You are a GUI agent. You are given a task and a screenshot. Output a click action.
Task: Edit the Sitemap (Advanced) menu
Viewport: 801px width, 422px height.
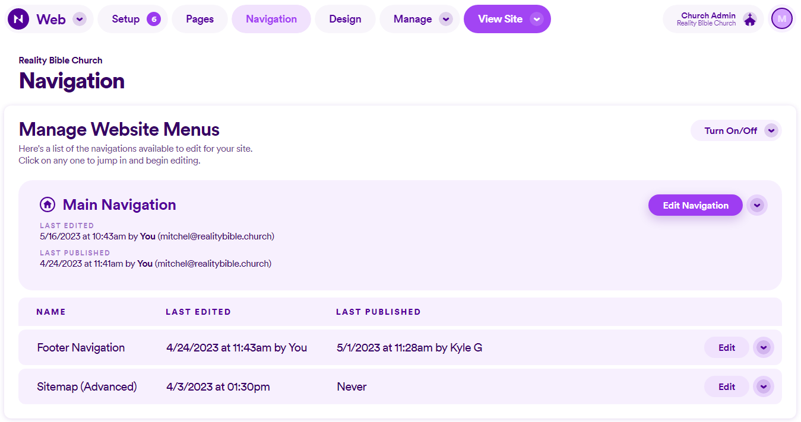point(726,386)
